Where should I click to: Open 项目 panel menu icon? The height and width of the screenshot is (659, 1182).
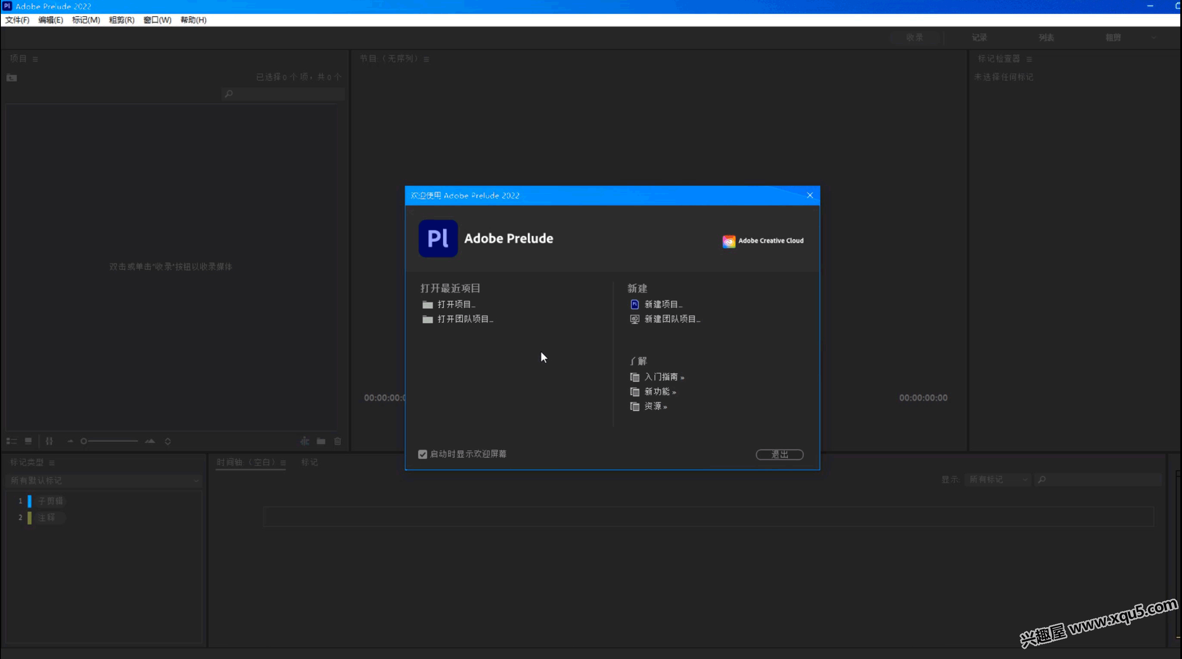tap(35, 59)
